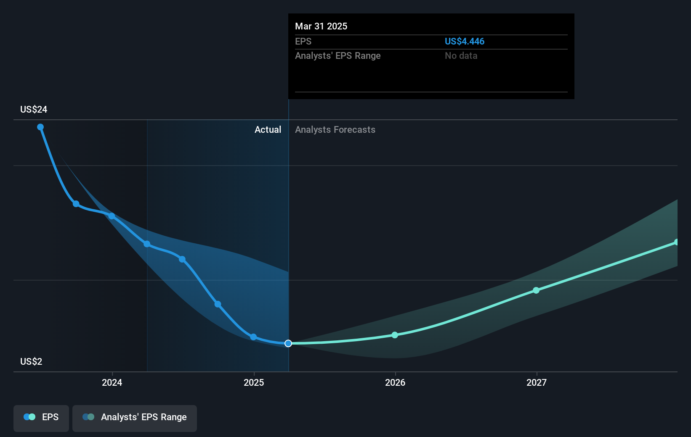Click the 2027 axis label
Screen dimensions: 691x437
click(x=537, y=382)
